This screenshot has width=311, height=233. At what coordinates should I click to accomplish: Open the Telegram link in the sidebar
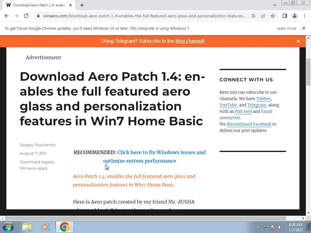(256, 105)
